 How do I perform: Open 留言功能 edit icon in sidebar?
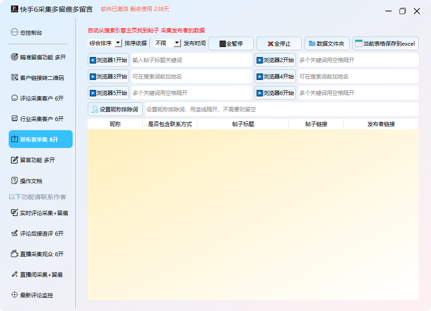point(15,160)
